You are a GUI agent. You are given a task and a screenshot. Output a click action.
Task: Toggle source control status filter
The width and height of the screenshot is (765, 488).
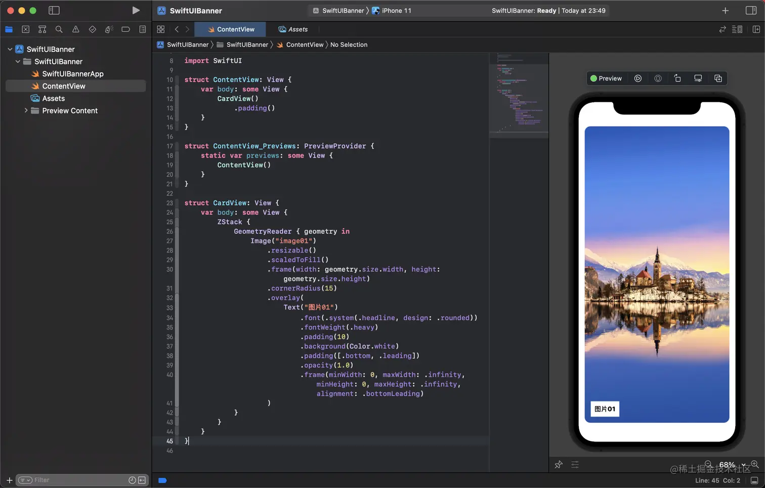pos(142,480)
